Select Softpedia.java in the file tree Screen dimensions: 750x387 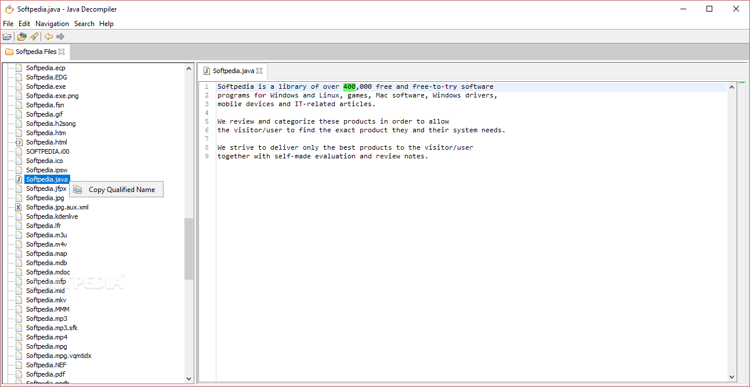coord(47,179)
